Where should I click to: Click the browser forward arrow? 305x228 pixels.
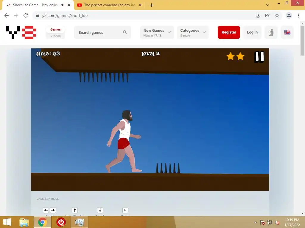(16, 15)
